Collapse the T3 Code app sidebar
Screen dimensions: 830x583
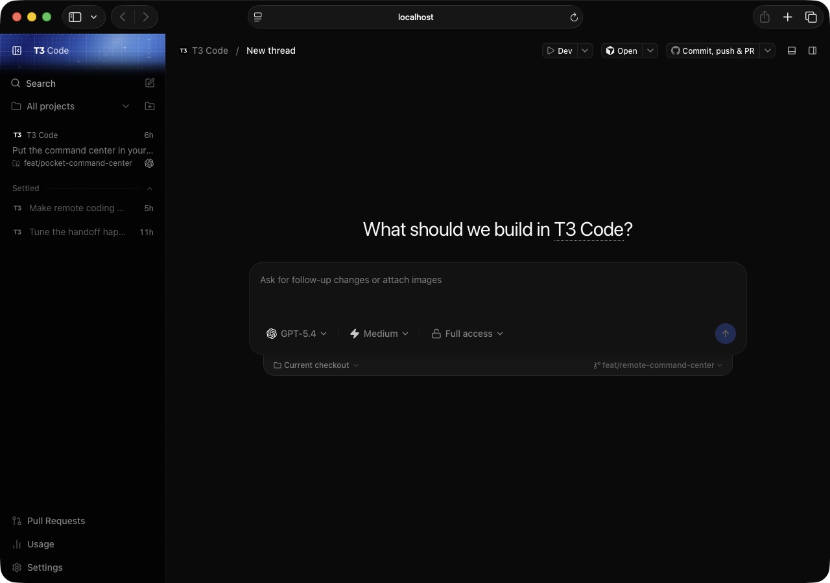coord(18,51)
